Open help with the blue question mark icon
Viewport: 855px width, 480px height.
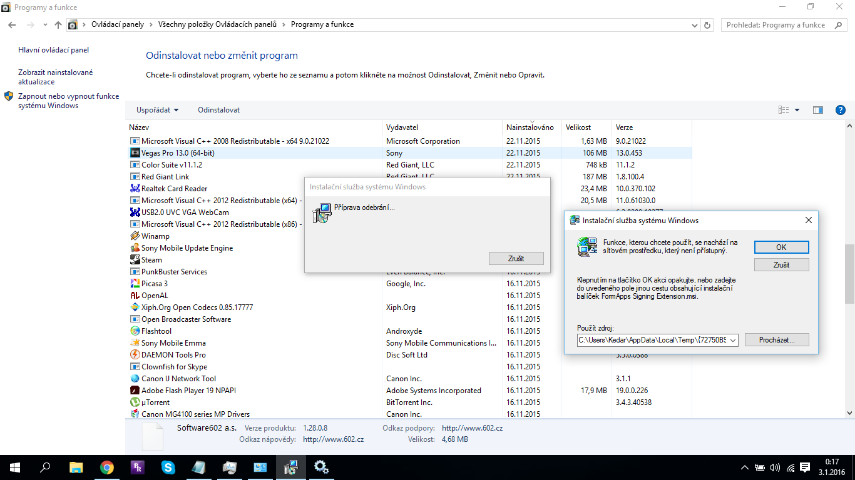pyautogui.click(x=841, y=110)
